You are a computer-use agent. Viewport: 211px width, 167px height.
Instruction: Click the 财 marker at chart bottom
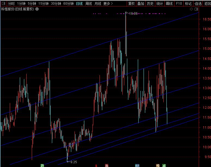tap(137, 165)
